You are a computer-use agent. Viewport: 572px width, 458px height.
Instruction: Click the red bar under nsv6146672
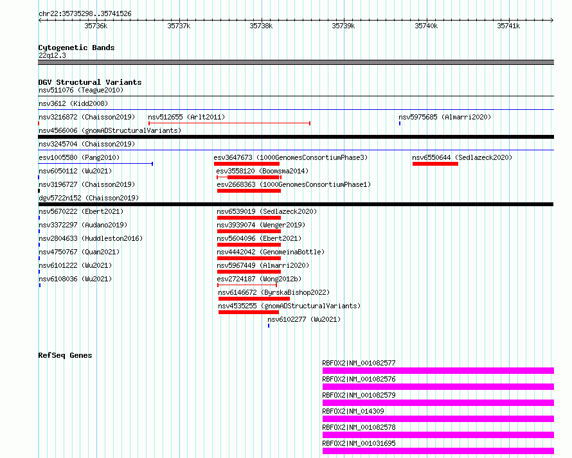[254, 299]
